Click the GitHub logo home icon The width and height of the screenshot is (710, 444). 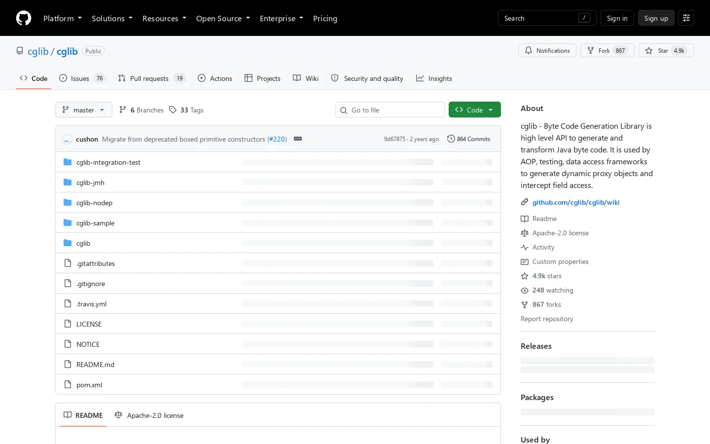(24, 18)
